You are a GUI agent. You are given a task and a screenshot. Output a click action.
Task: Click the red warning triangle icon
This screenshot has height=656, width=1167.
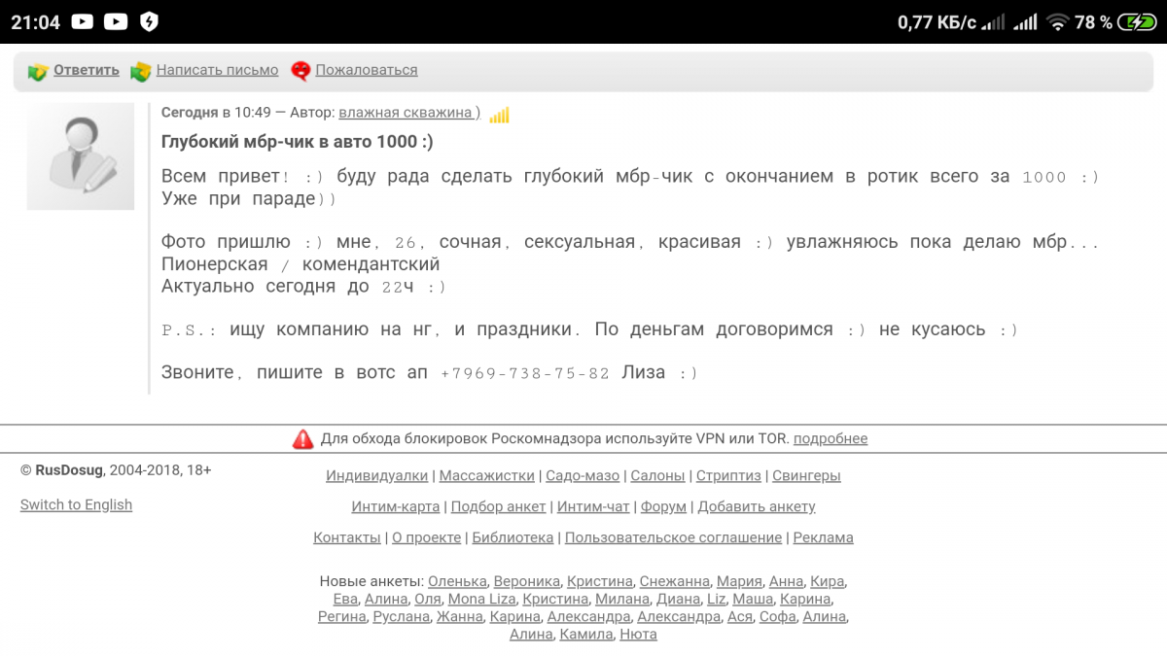click(303, 439)
